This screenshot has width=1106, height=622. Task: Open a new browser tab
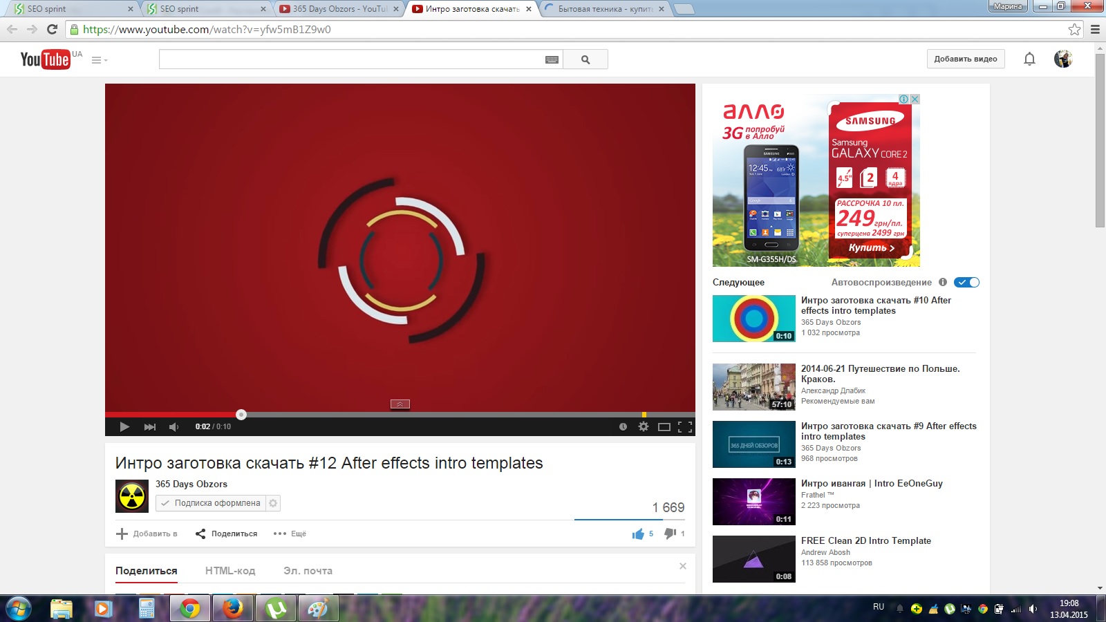pyautogui.click(x=684, y=9)
